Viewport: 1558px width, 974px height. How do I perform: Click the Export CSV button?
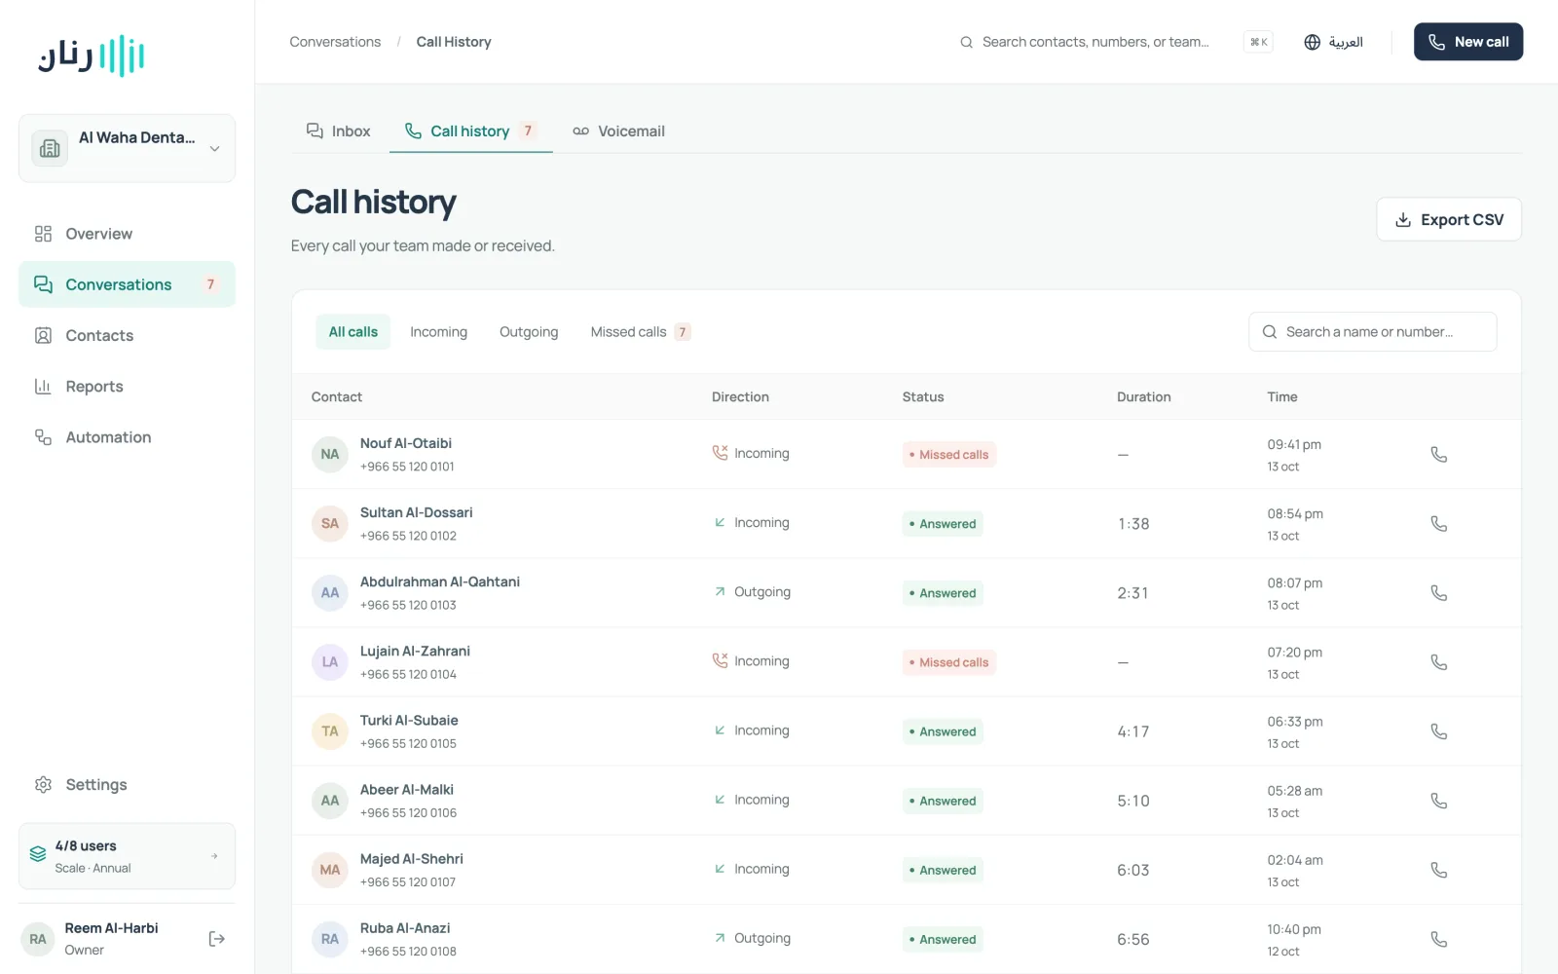pyautogui.click(x=1449, y=220)
